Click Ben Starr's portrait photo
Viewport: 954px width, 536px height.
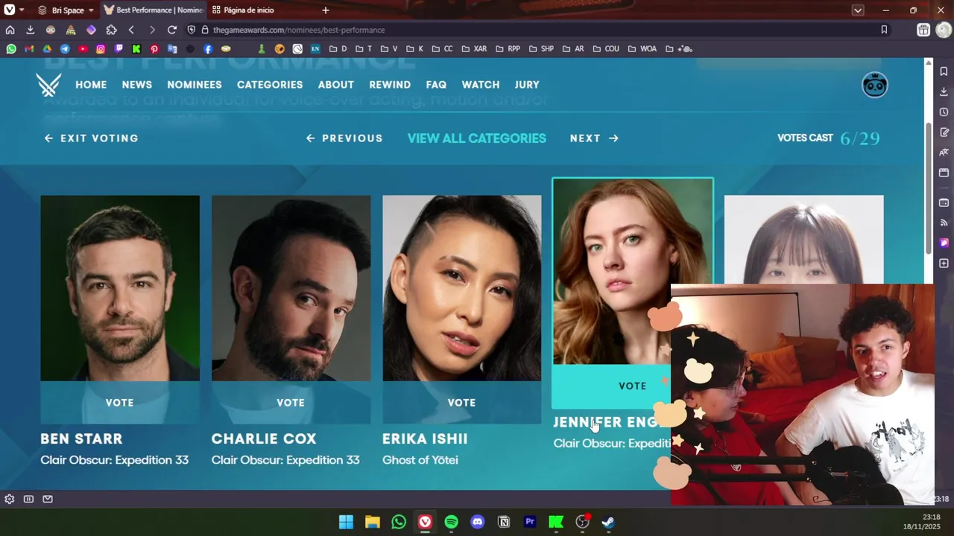(120, 288)
